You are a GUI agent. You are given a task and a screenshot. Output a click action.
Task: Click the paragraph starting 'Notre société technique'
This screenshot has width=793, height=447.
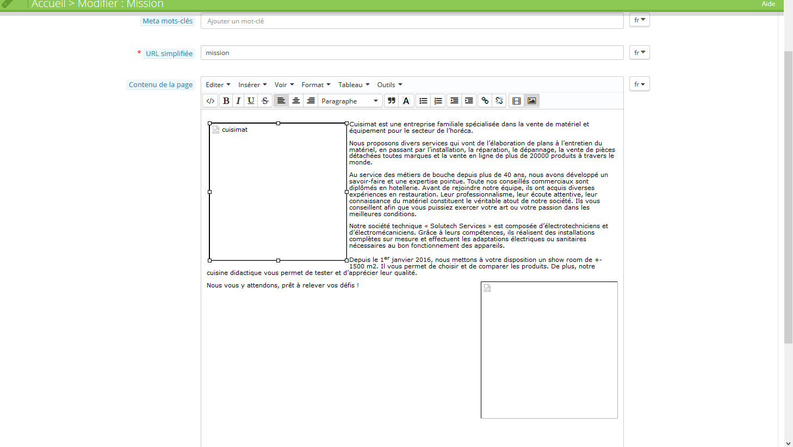[x=479, y=236]
